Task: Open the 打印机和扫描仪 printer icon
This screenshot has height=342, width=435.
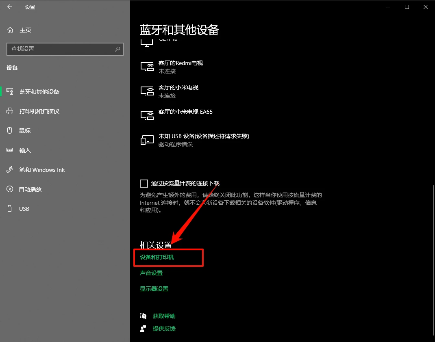Action: [10, 111]
